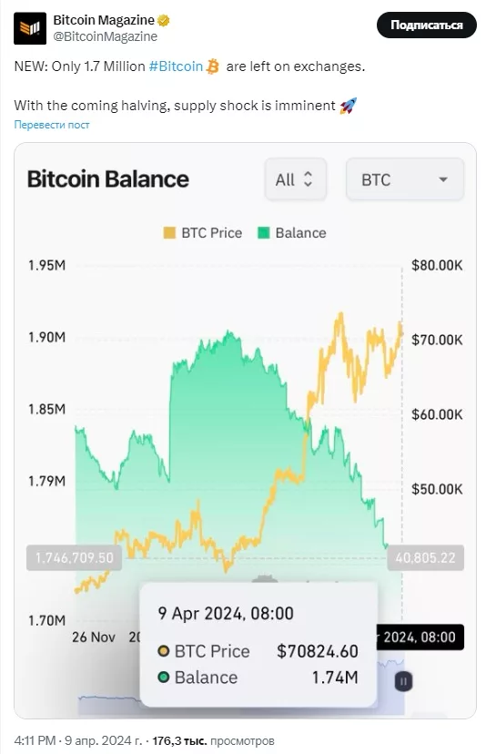Click the rocket emoji in post
486x754 pixels.
point(348,106)
